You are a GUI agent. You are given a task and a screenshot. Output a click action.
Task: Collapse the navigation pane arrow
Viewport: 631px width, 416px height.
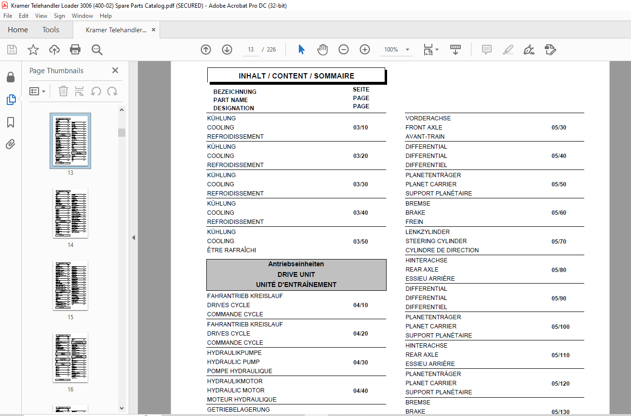click(134, 238)
